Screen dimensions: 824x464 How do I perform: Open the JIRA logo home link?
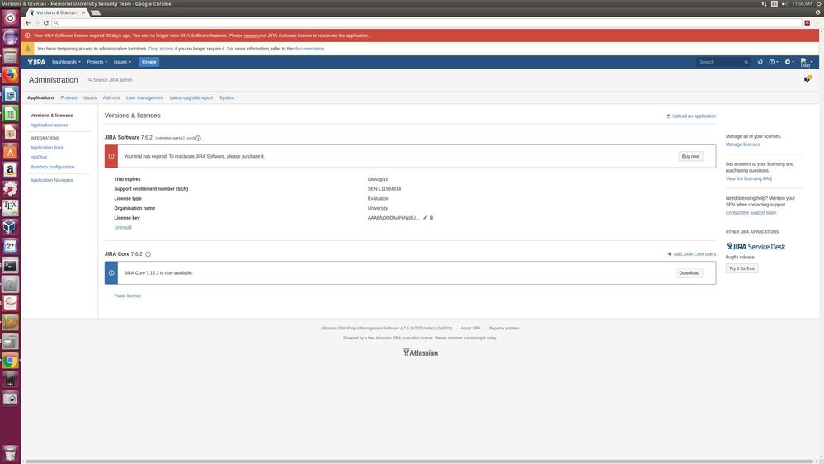(x=36, y=62)
